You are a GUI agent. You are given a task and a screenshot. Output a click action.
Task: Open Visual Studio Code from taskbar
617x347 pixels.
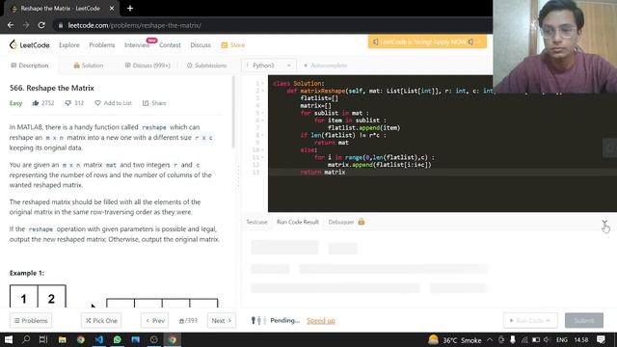[98, 339]
